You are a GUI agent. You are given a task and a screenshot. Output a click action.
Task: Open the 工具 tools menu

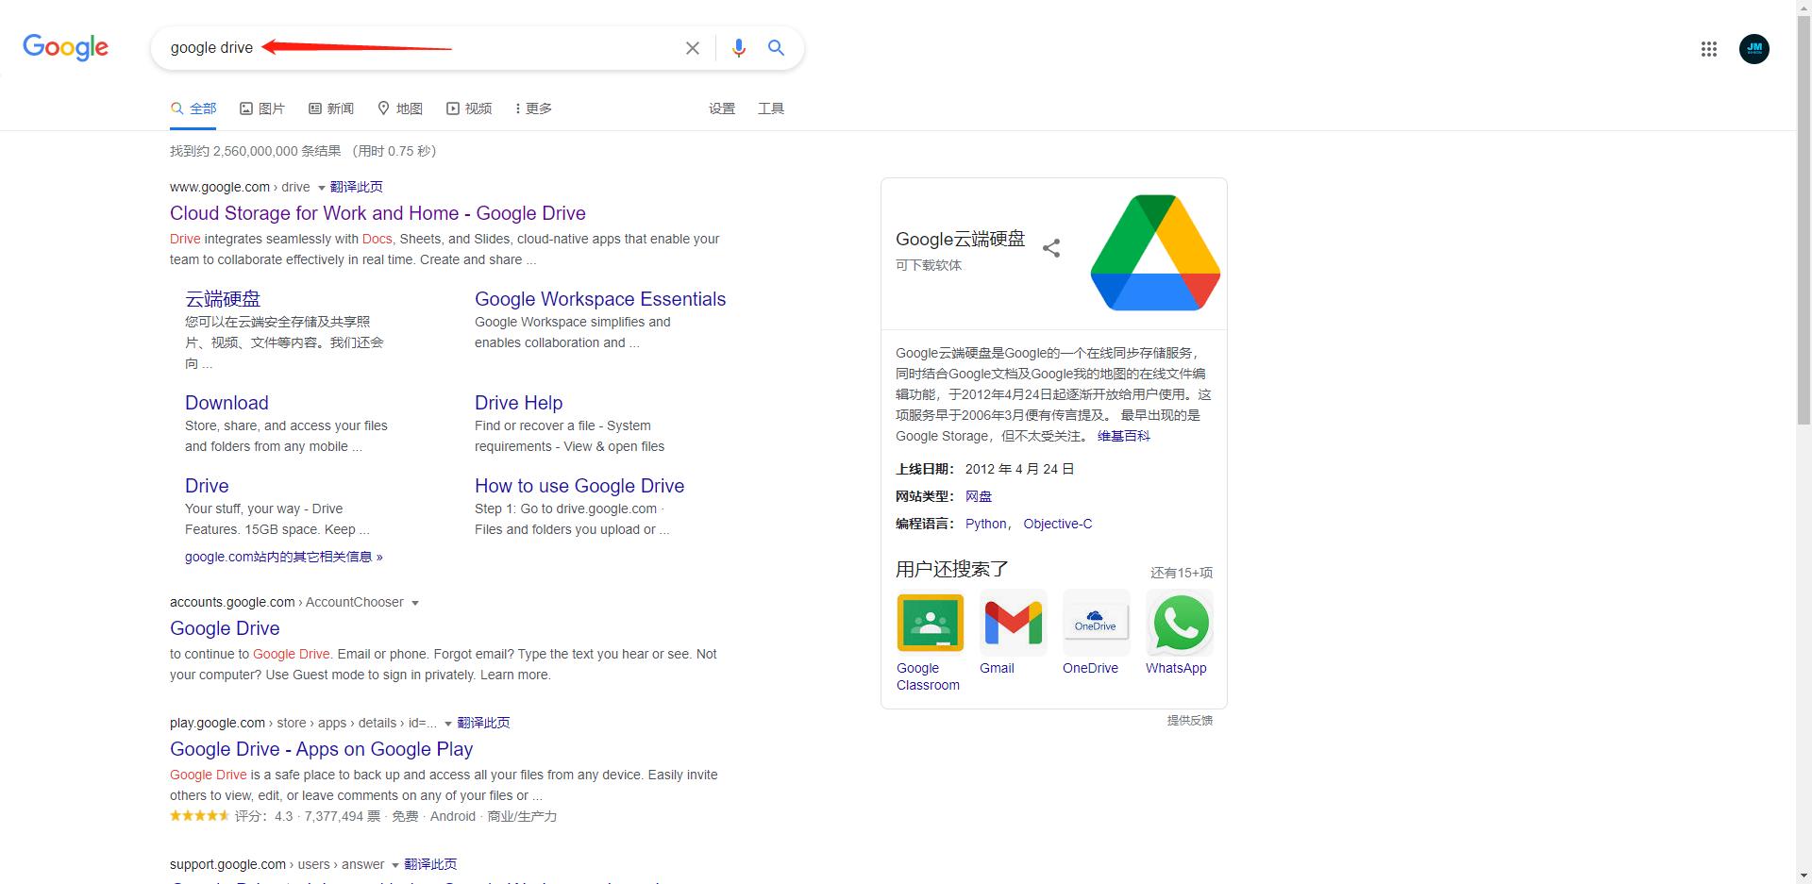pos(771,108)
